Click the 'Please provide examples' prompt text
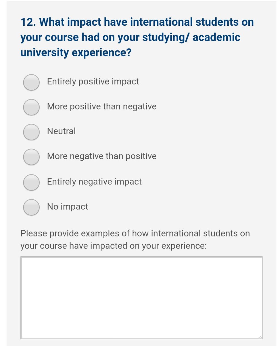This screenshot has width=280, height=346. click(x=135, y=233)
